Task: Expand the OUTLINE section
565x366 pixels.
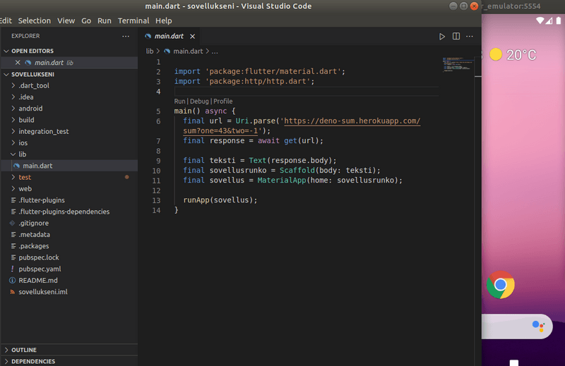Action: [23, 350]
